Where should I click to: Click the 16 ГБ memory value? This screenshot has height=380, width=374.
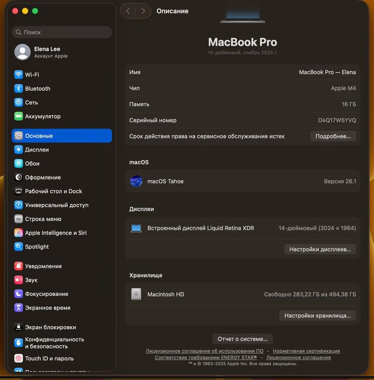349,104
